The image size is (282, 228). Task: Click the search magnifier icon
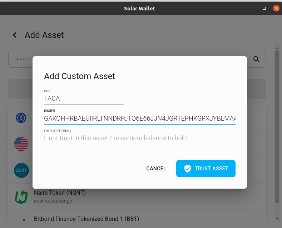[x=257, y=59]
